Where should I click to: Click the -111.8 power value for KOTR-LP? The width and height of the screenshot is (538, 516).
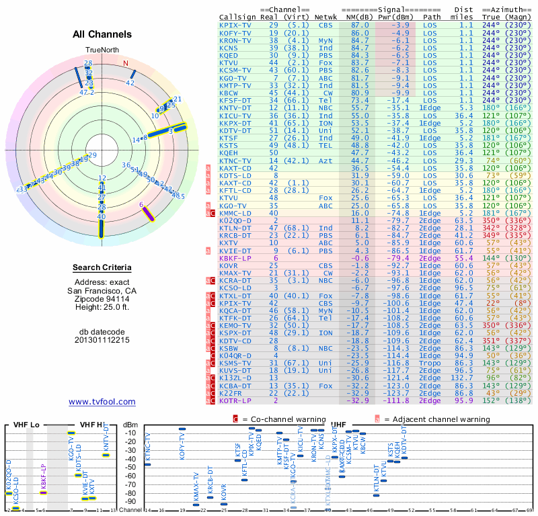point(395,400)
